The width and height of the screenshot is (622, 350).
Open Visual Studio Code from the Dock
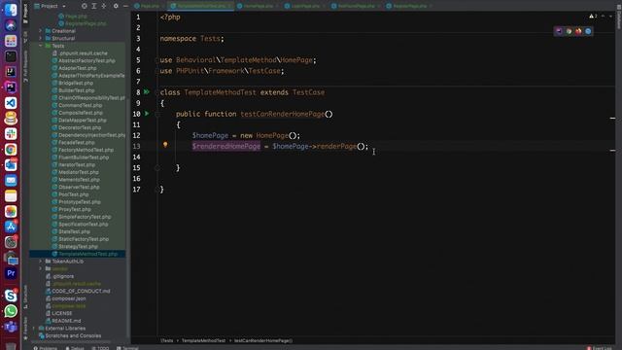[x=11, y=103]
